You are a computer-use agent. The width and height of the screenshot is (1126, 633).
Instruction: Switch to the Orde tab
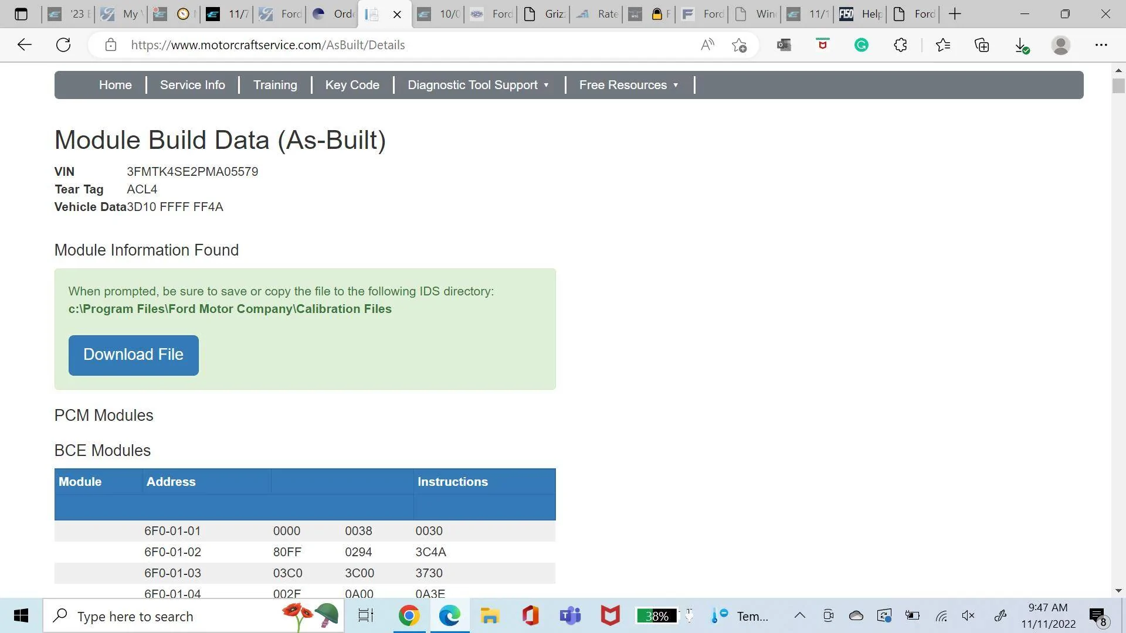click(333, 14)
